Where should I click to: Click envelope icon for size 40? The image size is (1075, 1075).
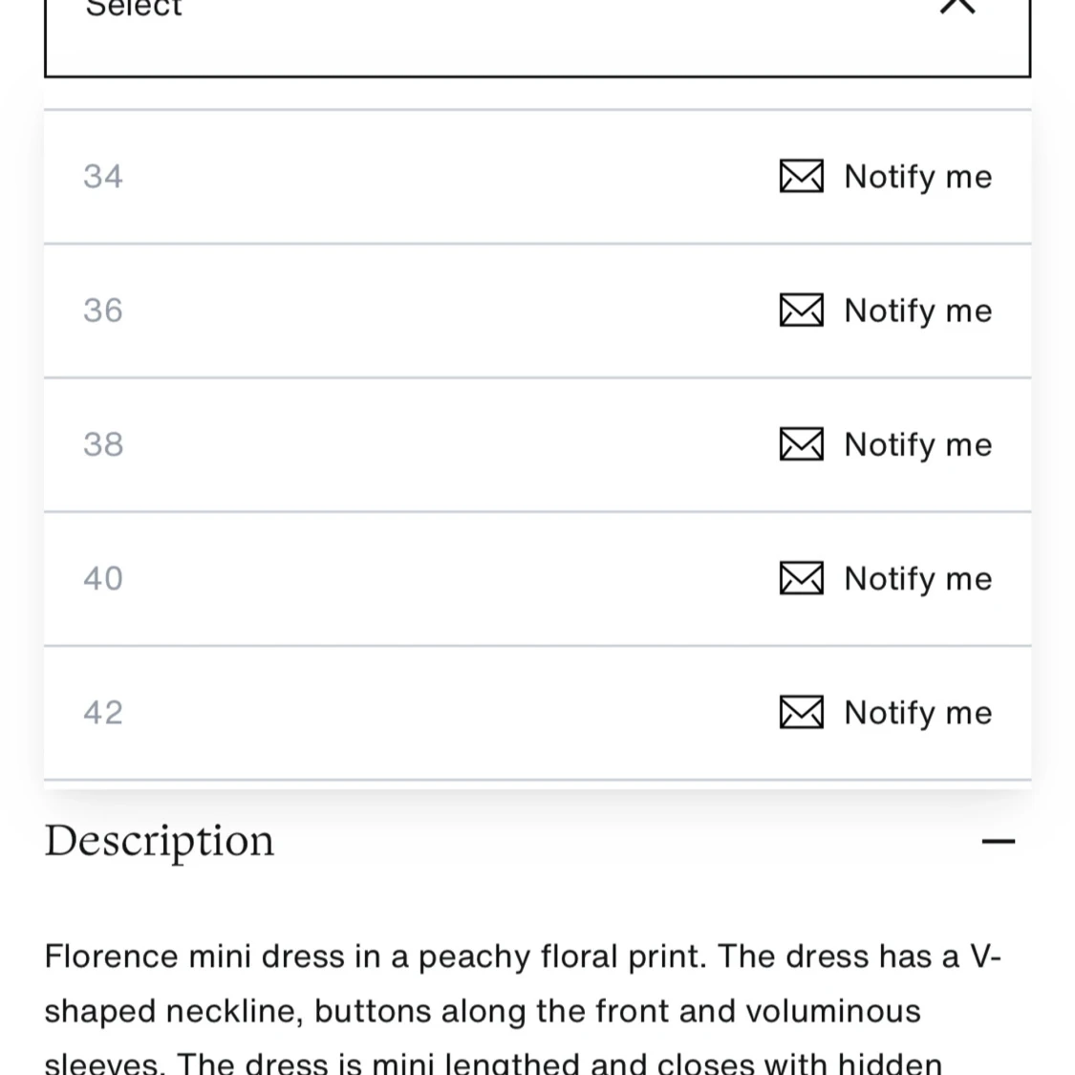coord(801,578)
